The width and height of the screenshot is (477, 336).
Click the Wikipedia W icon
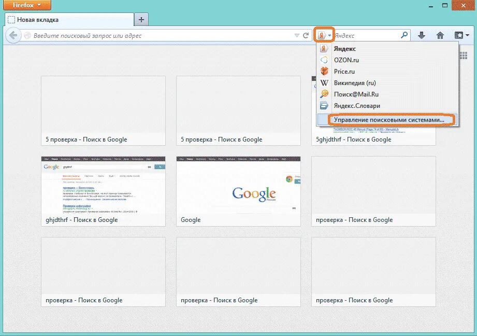coord(324,83)
